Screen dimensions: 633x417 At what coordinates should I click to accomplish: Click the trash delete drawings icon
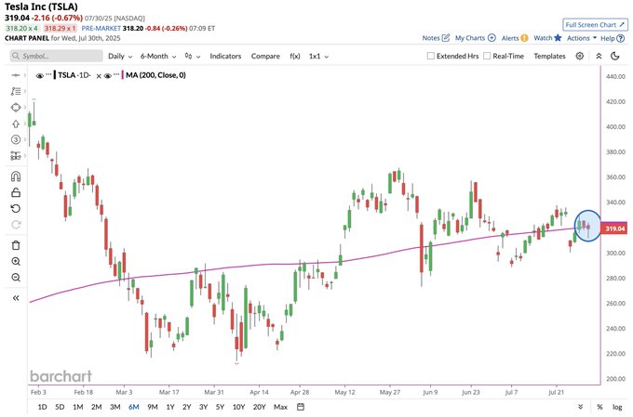[x=16, y=245]
